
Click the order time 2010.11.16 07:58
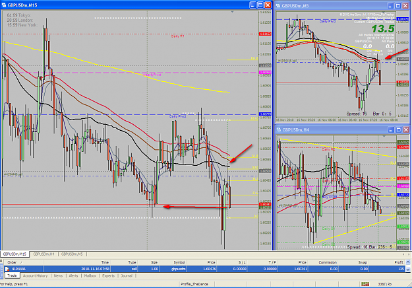tap(96, 269)
